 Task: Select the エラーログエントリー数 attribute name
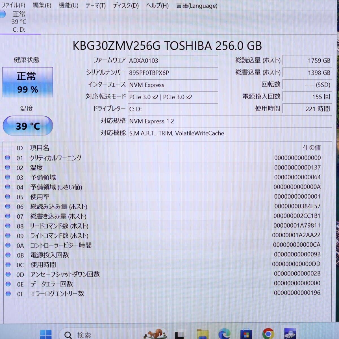57,294
